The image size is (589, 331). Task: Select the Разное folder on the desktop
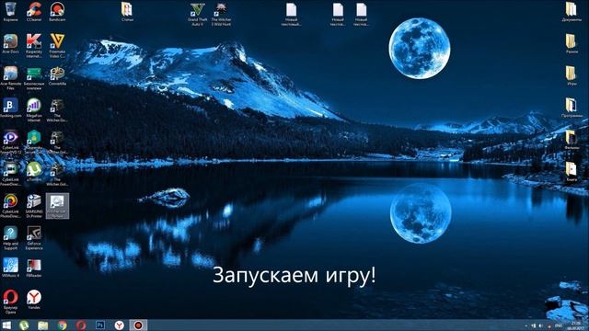pos(572,43)
